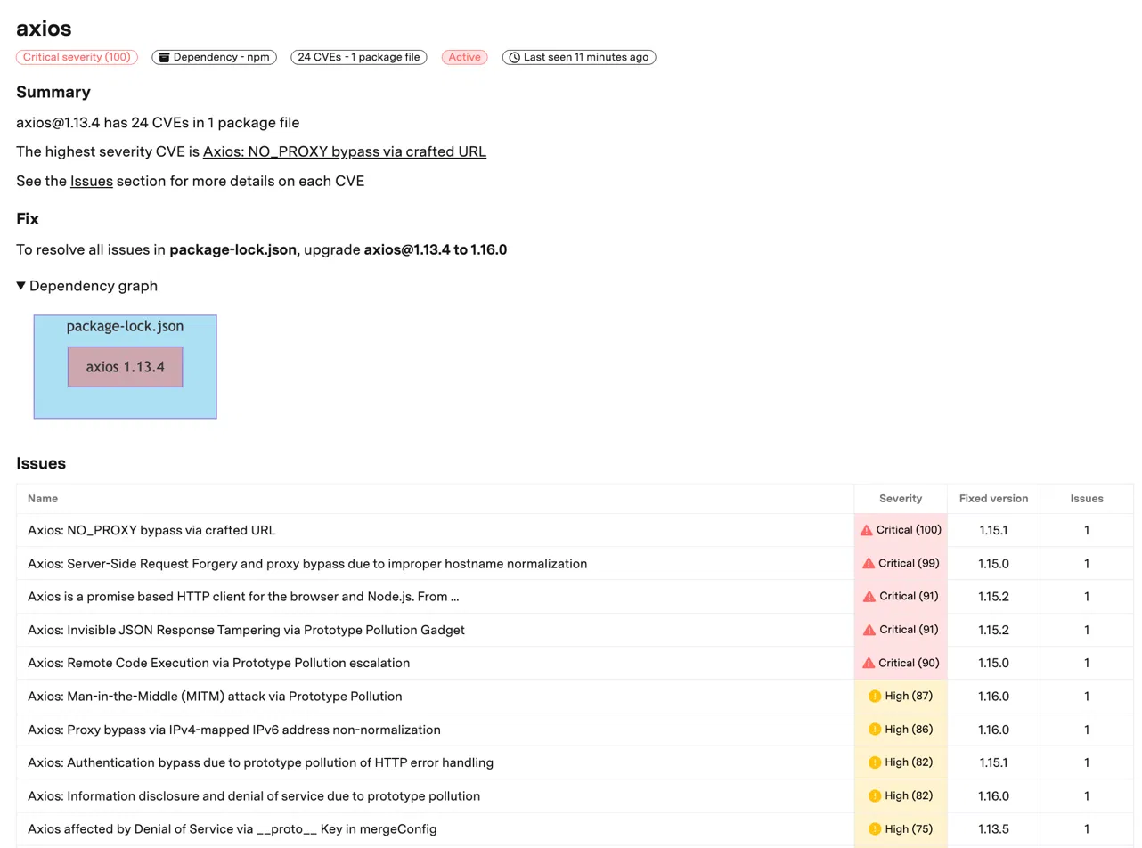Collapse the Dependency graph disclosure triangle
Viewport: 1142px width, 848px height.
click(x=21, y=286)
